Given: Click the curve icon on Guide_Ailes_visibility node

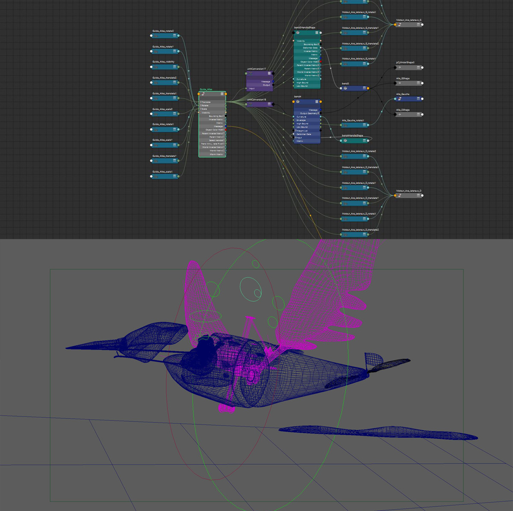Looking at the screenshot, I should (156, 67).
